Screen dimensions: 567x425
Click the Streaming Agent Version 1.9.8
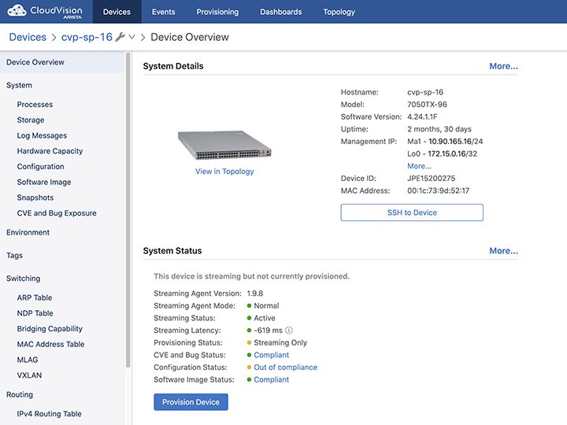tap(255, 294)
